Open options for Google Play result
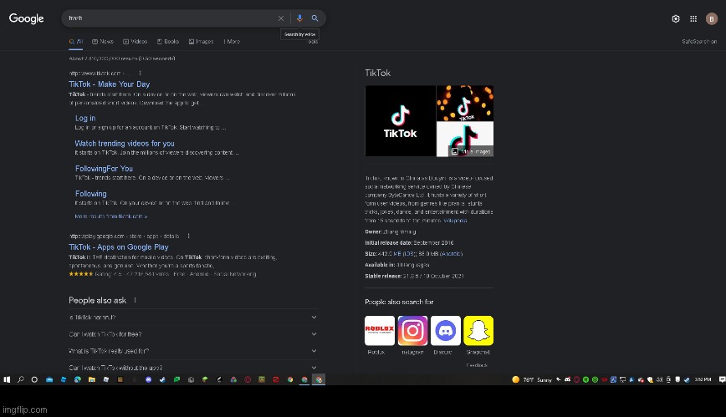The width and height of the screenshot is (726, 417). tap(188, 236)
